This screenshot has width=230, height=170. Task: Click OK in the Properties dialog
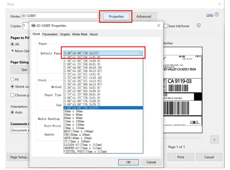128,162
